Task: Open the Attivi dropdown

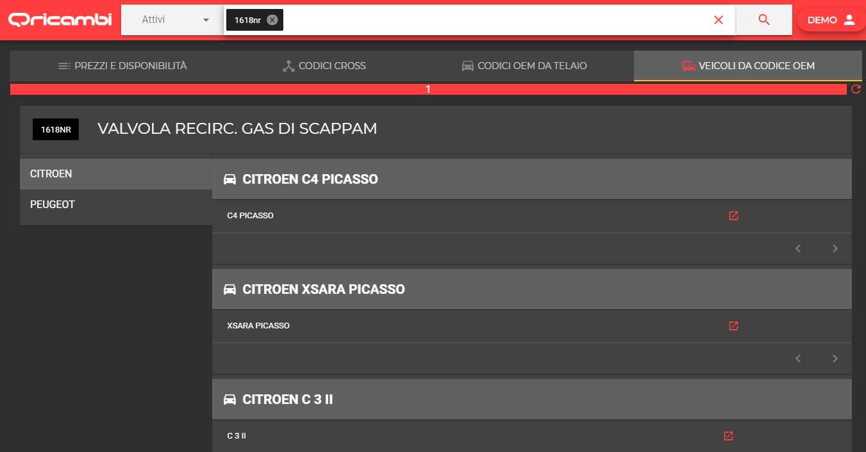Action: pyautogui.click(x=172, y=20)
